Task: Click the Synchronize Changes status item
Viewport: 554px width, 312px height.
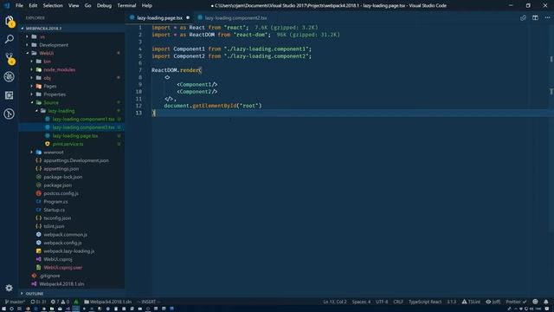Action: tap(38, 302)
